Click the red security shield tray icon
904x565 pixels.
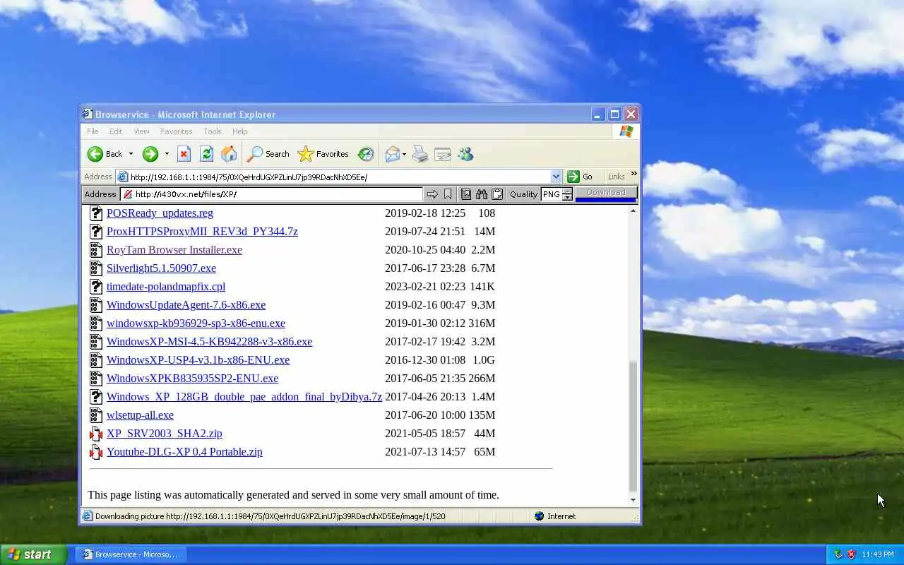[x=851, y=554]
